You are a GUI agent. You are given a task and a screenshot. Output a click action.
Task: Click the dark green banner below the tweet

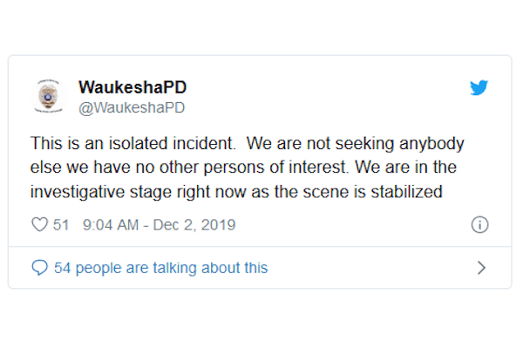tap(261, 325)
